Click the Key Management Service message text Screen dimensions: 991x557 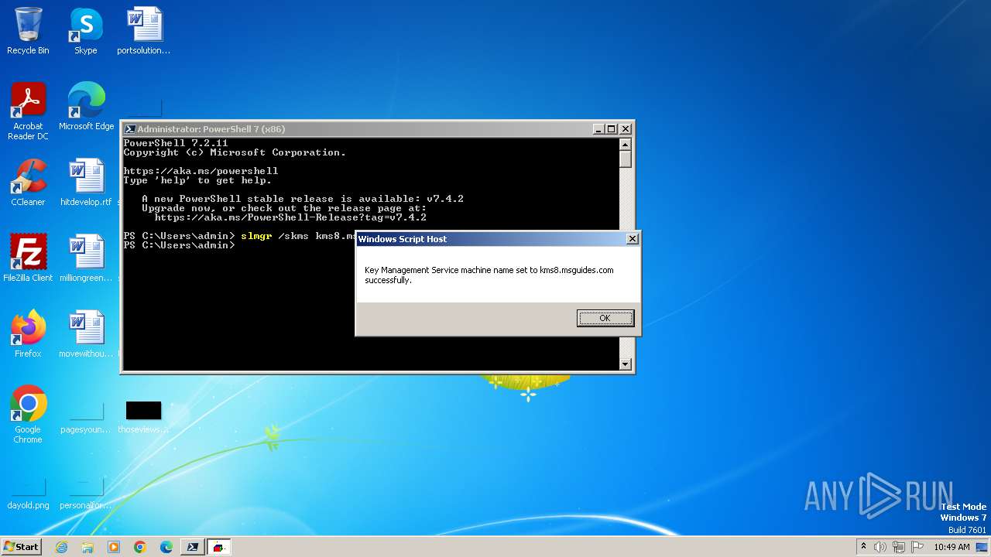489,275
